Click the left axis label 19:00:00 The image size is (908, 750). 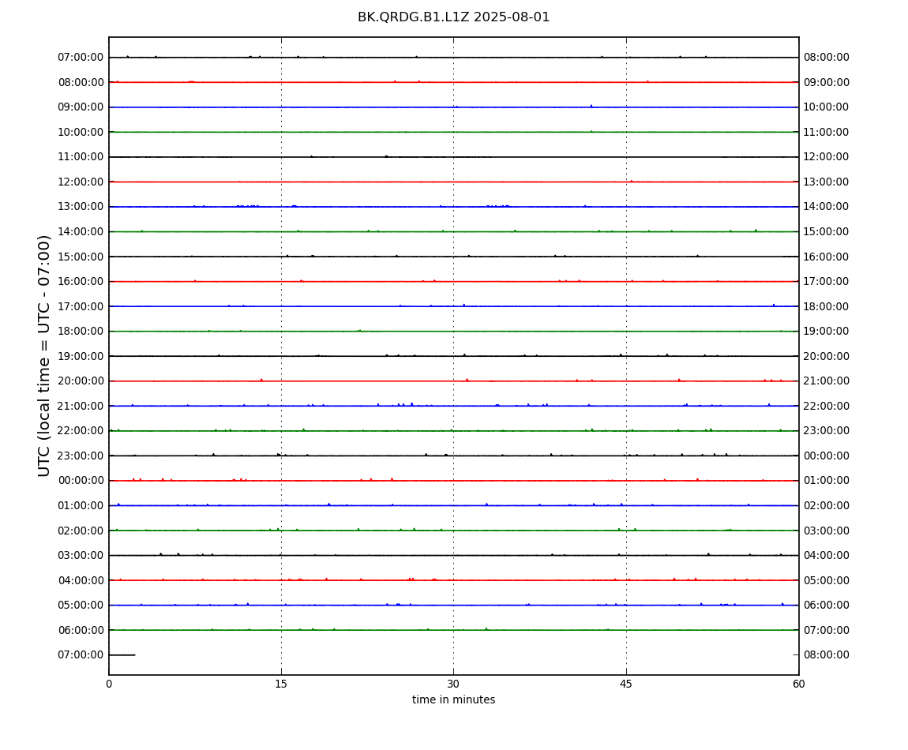81,356
